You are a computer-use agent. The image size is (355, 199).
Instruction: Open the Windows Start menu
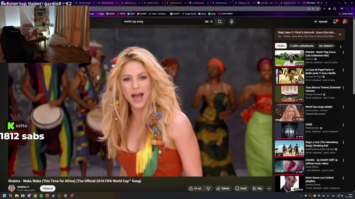click(4, 196)
